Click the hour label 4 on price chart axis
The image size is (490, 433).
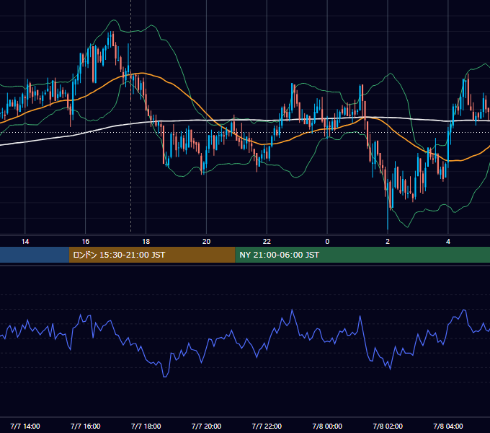click(448, 242)
